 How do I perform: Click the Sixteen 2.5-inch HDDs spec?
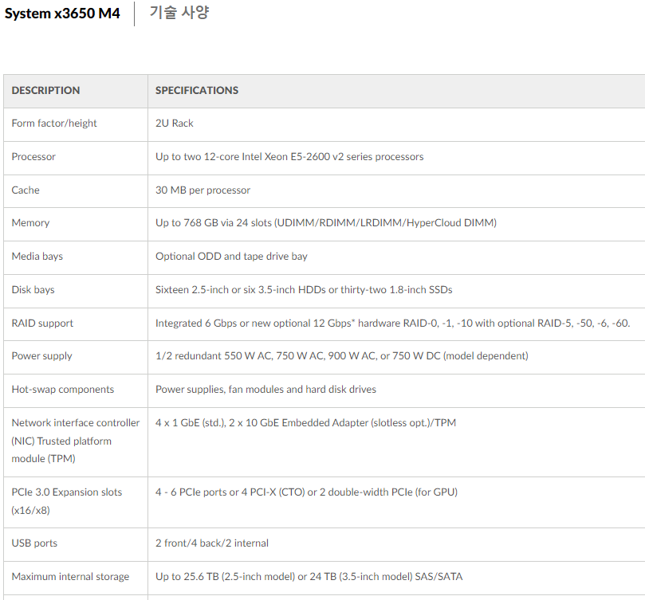[x=304, y=290]
